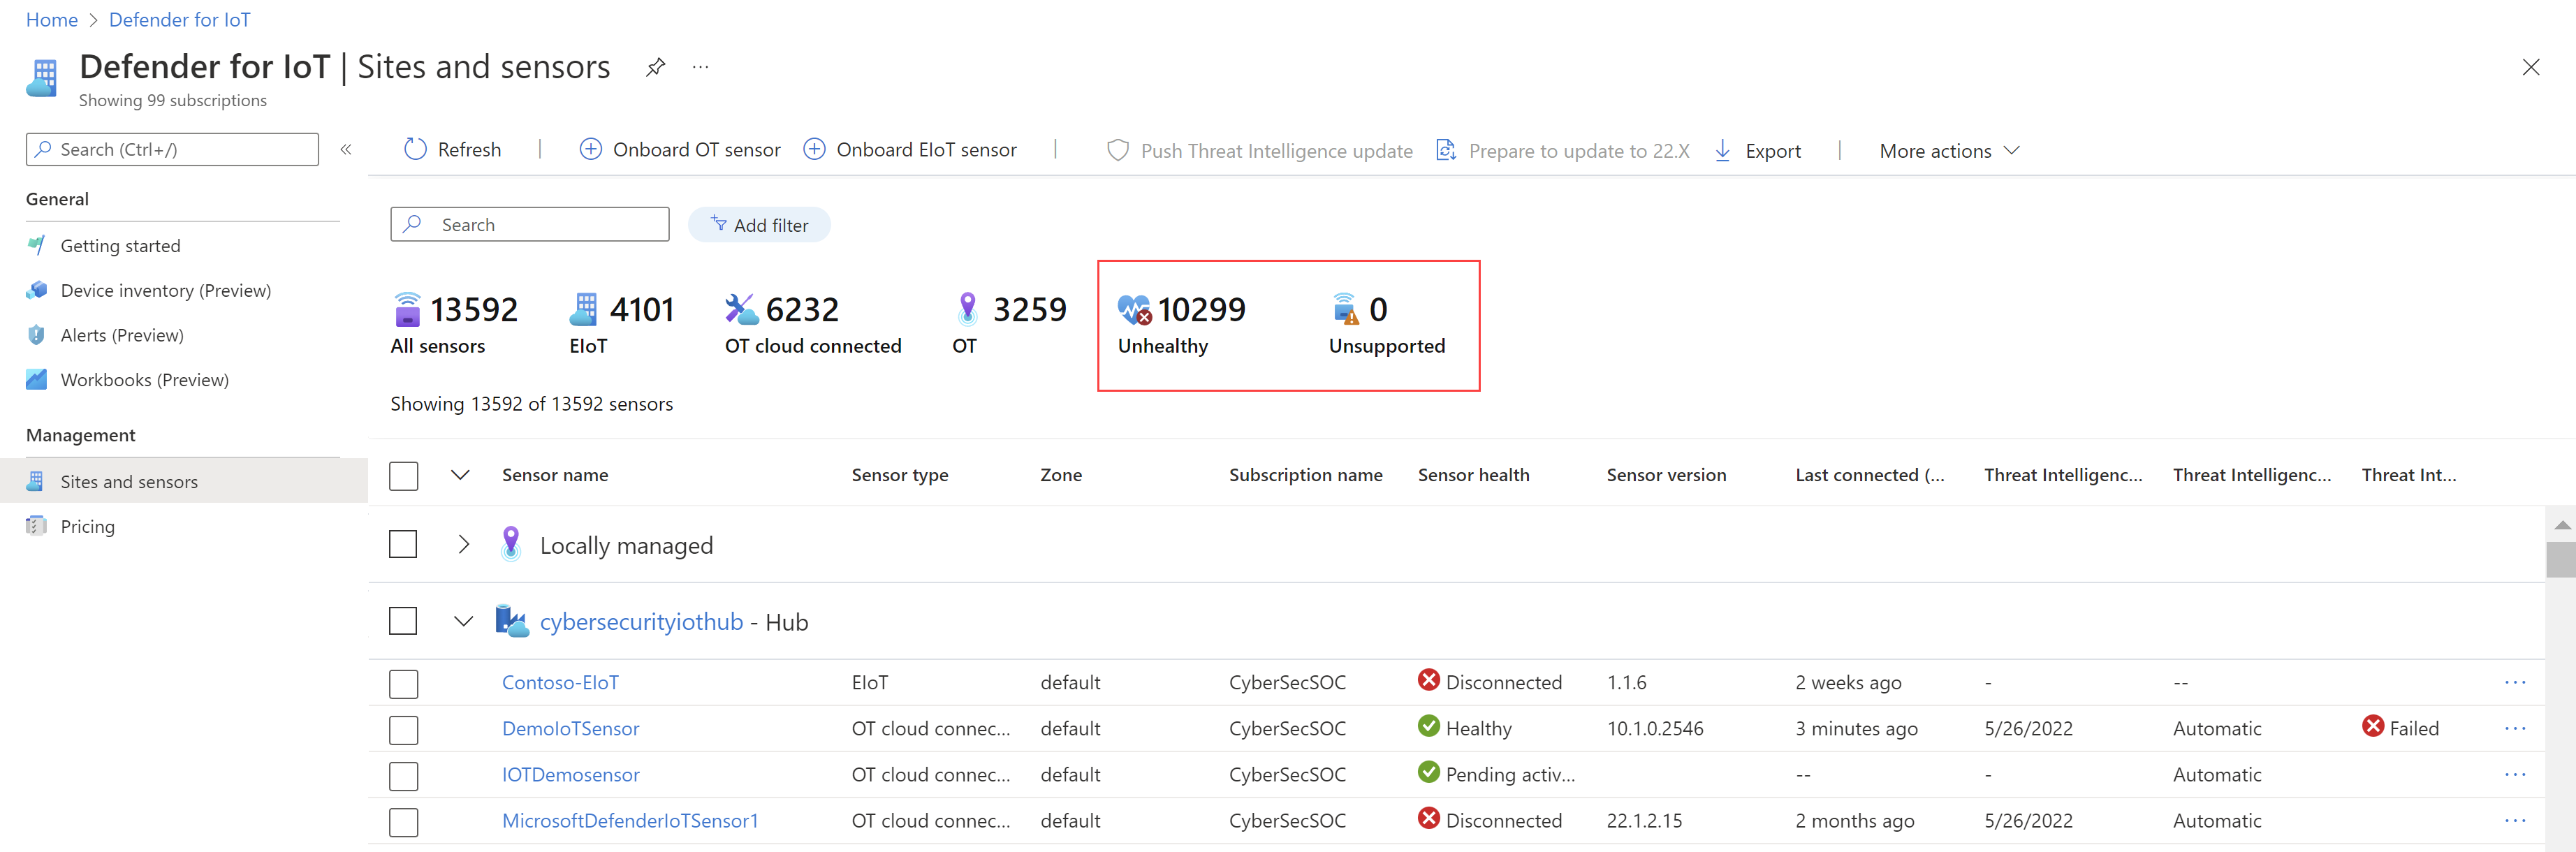Click the Refresh icon in toolbar
Screen dimensions: 2576x852
point(415,149)
